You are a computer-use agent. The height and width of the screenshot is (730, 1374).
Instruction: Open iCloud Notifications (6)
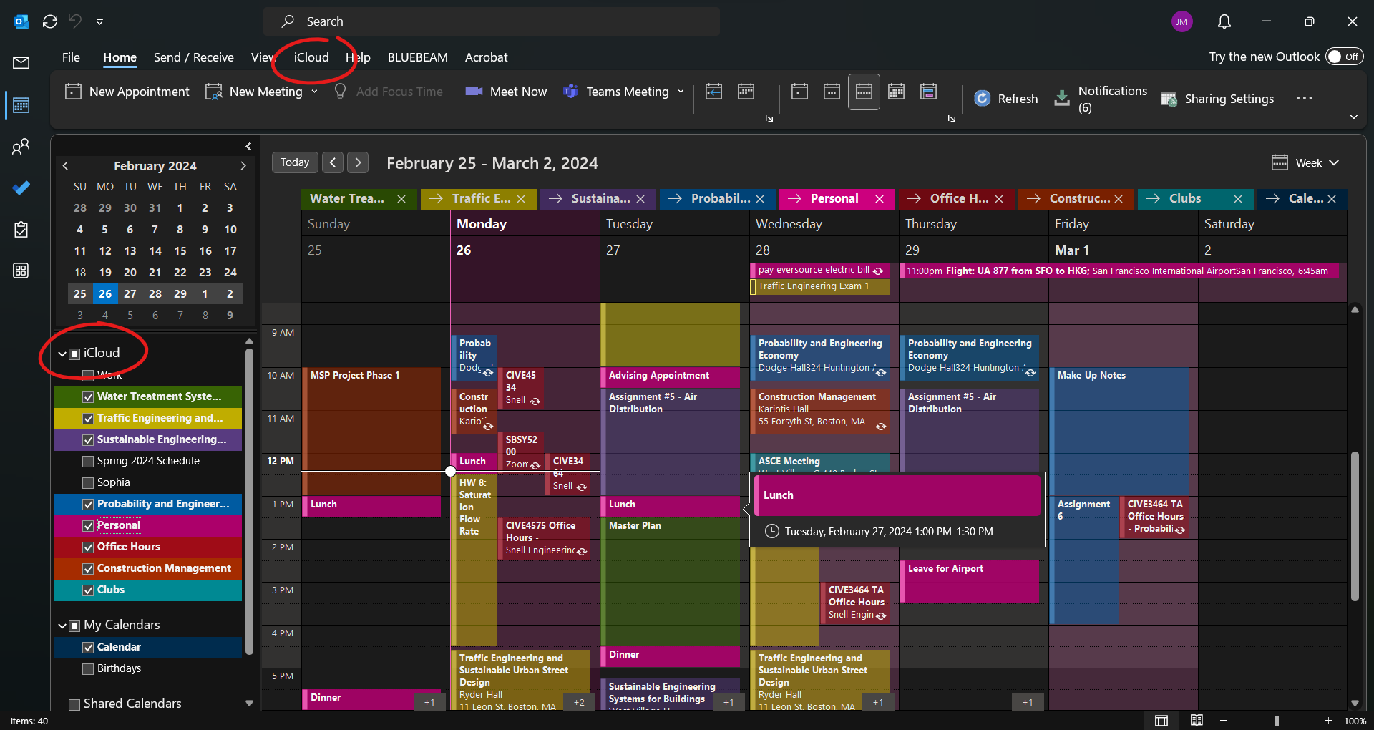coord(1101,99)
